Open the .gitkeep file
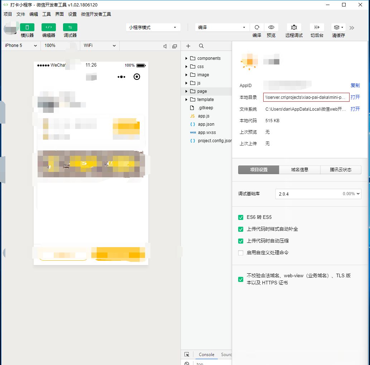370x365 pixels. click(206, 108)
